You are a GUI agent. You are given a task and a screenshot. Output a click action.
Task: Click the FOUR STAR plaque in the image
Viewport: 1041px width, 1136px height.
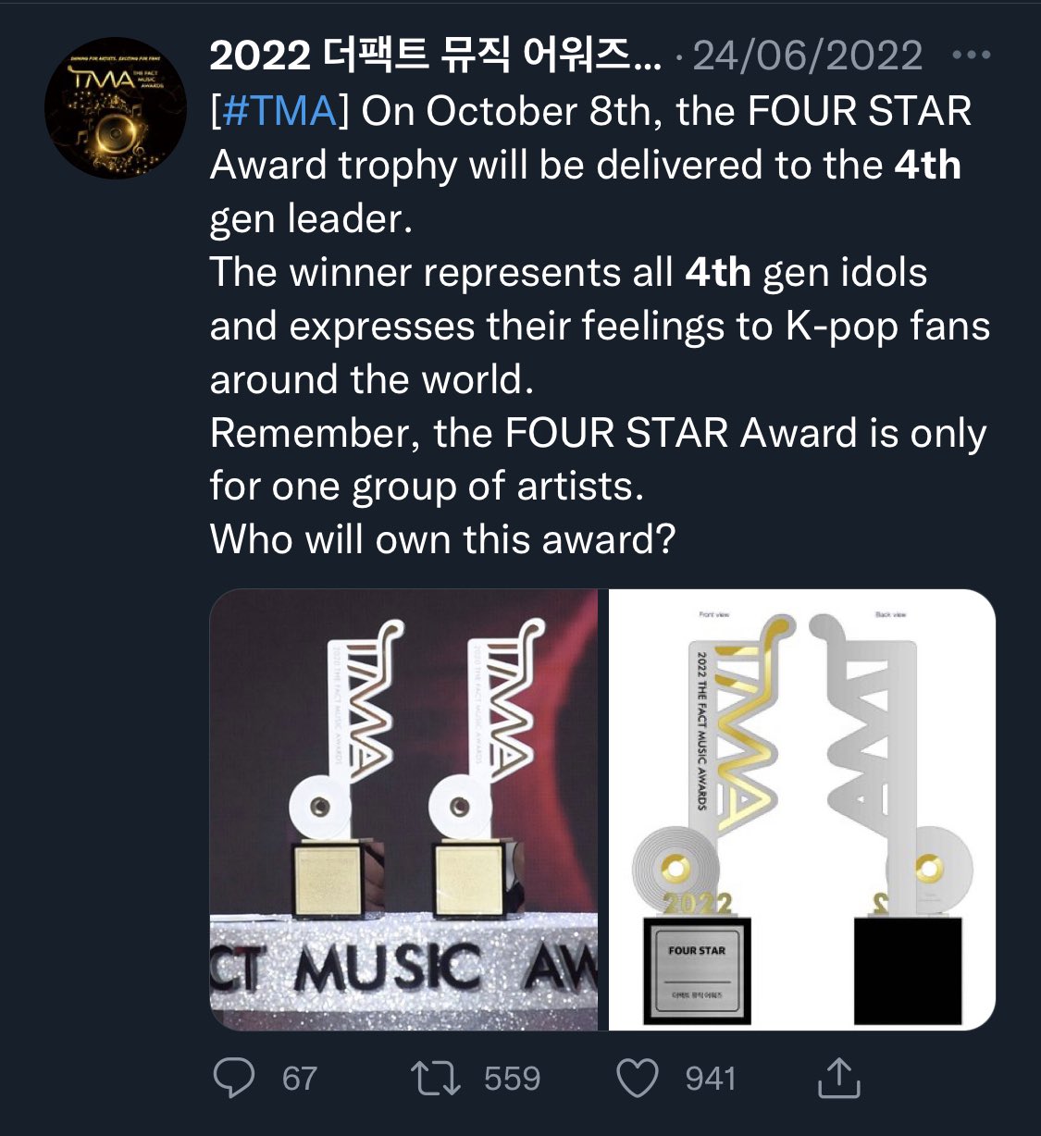(x=697, y=970)
